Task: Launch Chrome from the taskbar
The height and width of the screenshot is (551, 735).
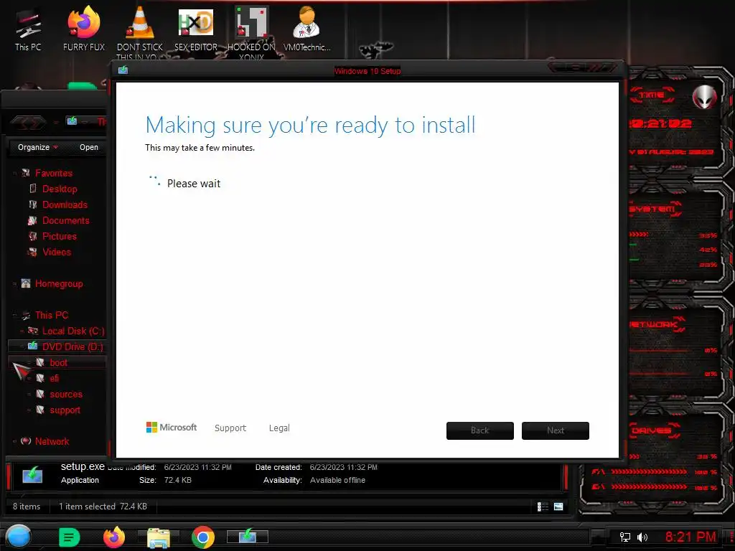Action: (203, 537)
